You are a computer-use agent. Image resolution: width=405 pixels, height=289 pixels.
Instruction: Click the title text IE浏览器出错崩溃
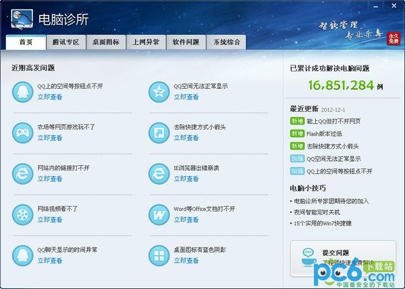[x=196, y=168]
